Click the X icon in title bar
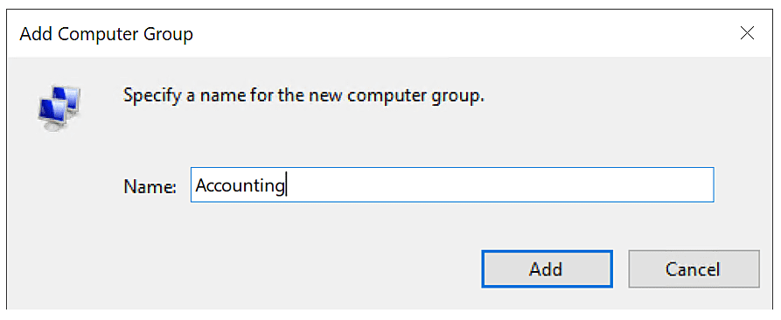781x320 pixels. tap(747, 34)
